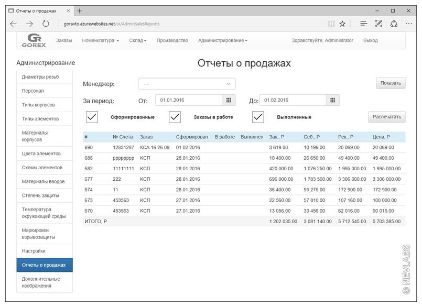This screenshot has height=307, width=422.
Task: Open Заказы in top navigation
Action: (64, 40)
